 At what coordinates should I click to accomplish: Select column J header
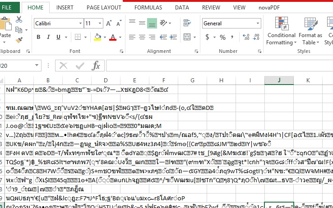coord(279,80)
